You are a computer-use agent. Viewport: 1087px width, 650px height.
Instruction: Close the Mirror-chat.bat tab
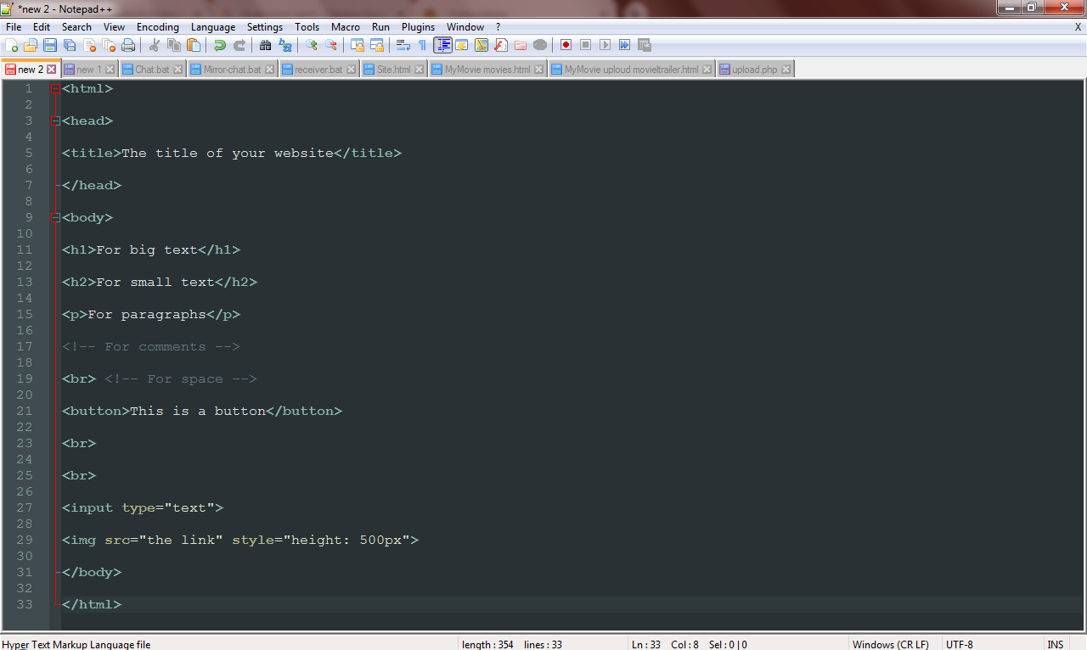click(268, 69)
